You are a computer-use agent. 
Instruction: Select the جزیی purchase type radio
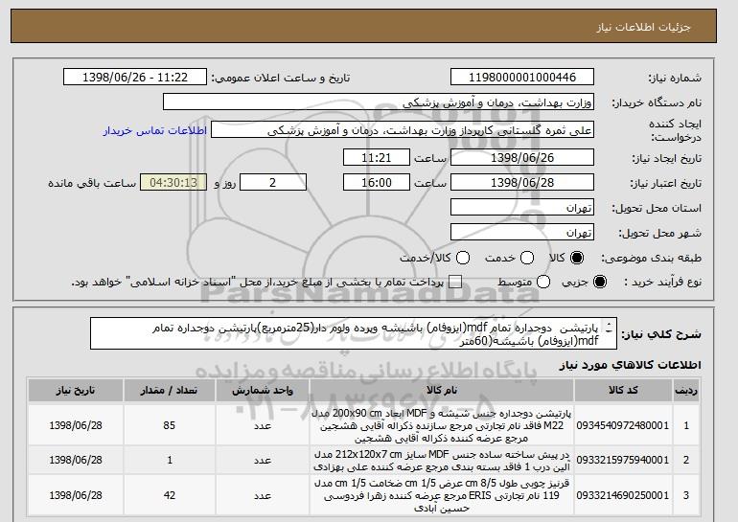[x=600, y=282]
